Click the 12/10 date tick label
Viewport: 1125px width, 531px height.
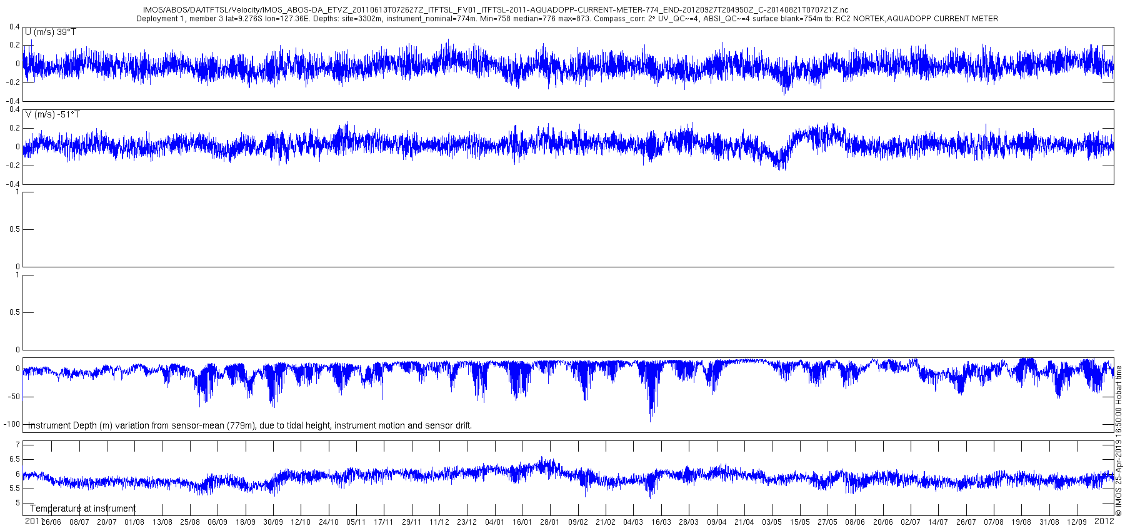(x=301, y=522)
